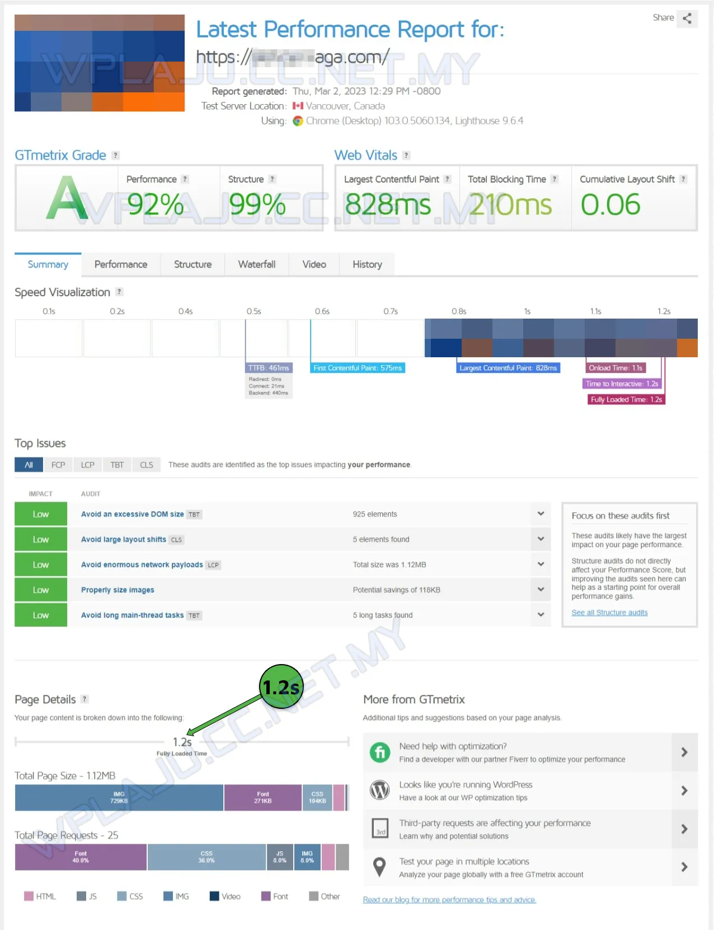The width and height of the screenshot is (714, 930).
Task: Click the Fiverr logo icon
Action: click(x=380, y=752)
